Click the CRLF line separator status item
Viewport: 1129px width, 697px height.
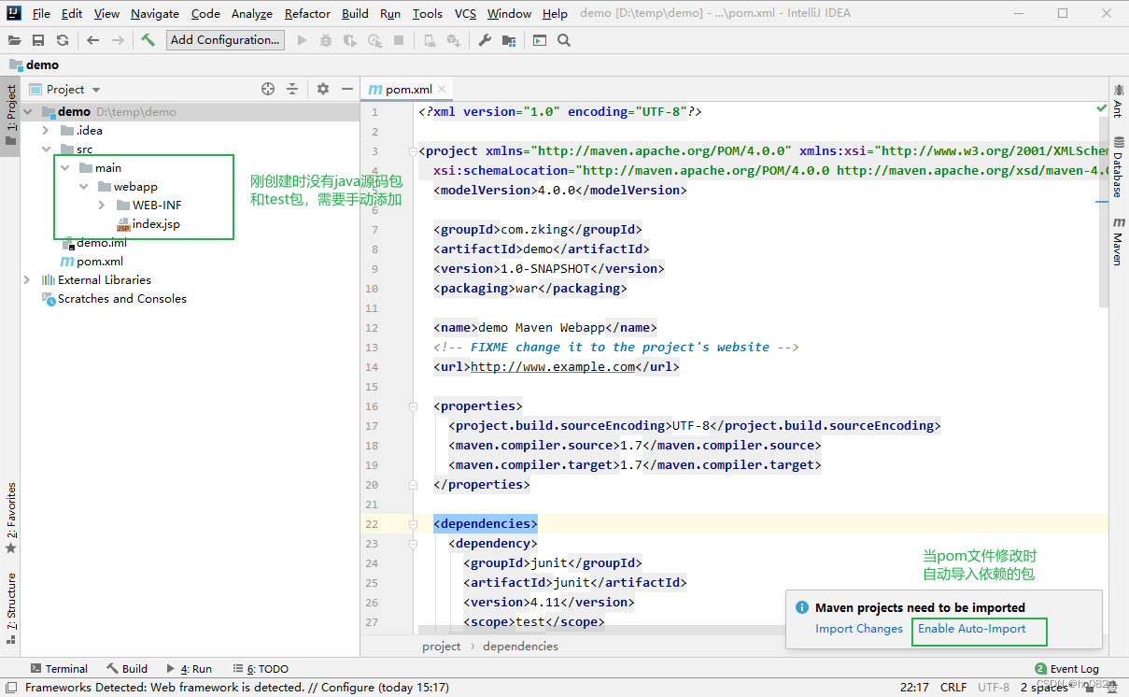[x=953, y=688]
